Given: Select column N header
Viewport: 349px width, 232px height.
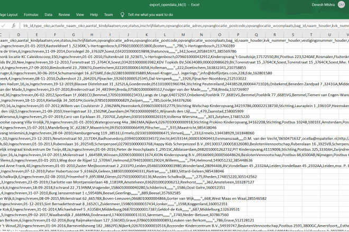Looking at the screenshot, I should pyautogui.click(x=201, y=35).
